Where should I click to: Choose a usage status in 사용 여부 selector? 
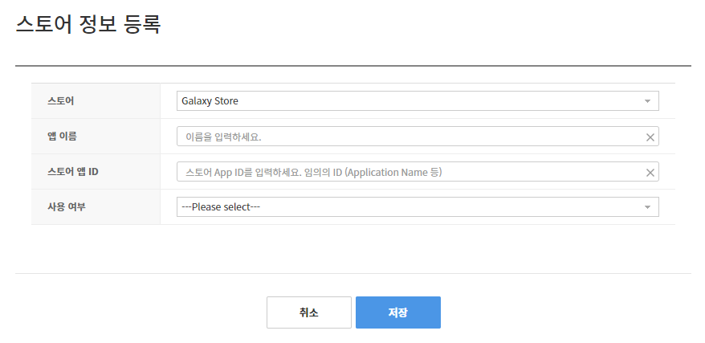point(418,207)
